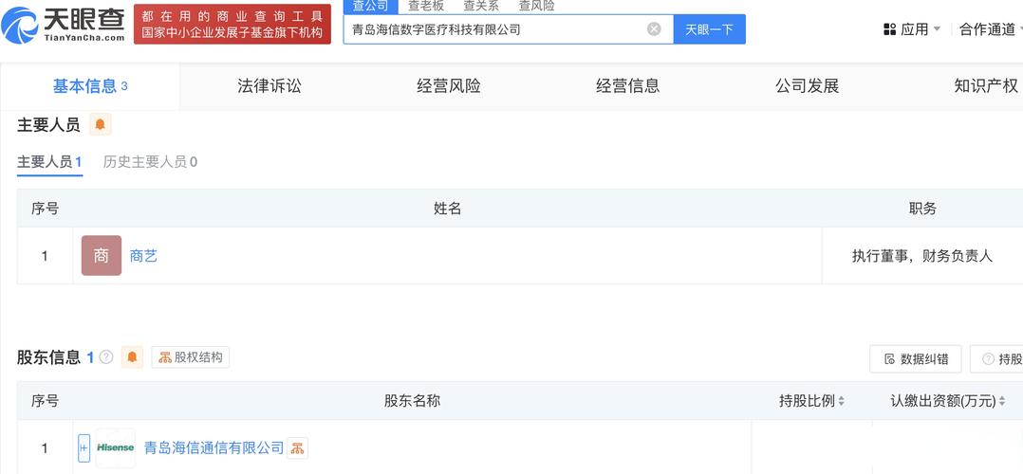The width and height of the screenshot is (1023, 474).
Task: Select the 查关系 search tab
Action: [481, 7]
